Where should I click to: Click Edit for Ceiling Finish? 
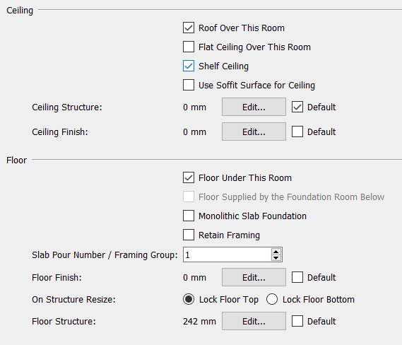(x=254, y=131)
